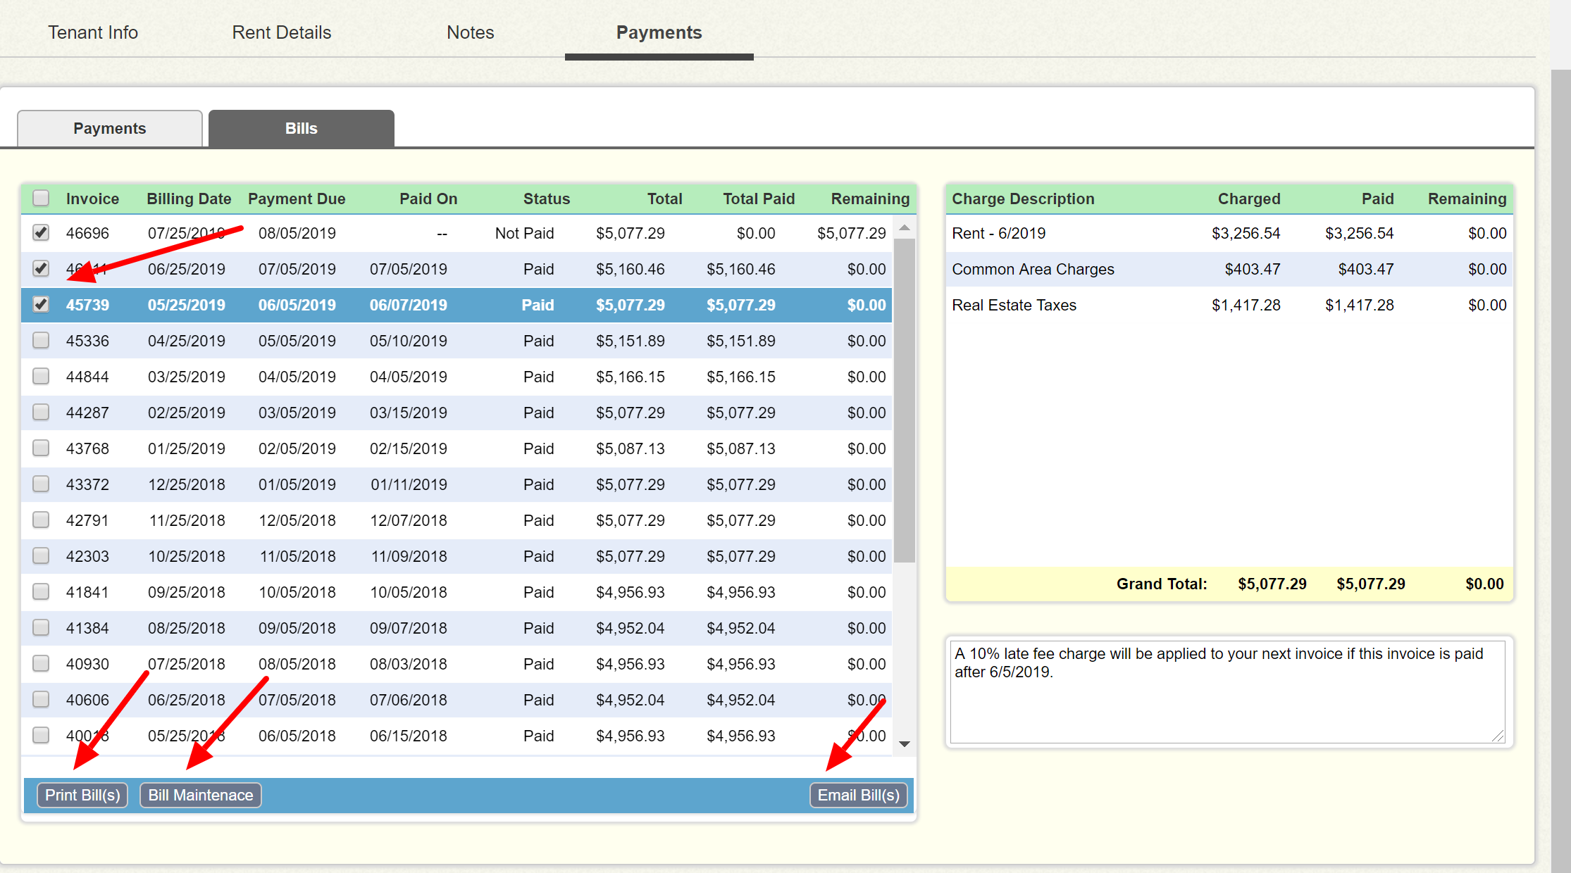Click the Email Bill(s) button
The width and height of the screenshot is (1571, 873).
859,795
